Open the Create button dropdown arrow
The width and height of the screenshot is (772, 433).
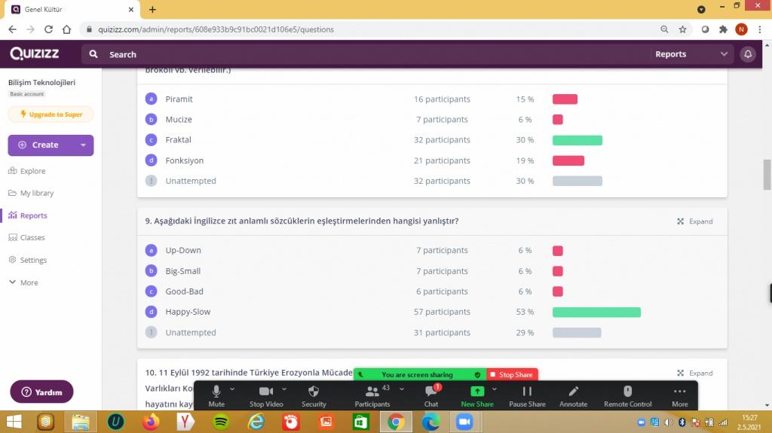[x=82, y=145]
